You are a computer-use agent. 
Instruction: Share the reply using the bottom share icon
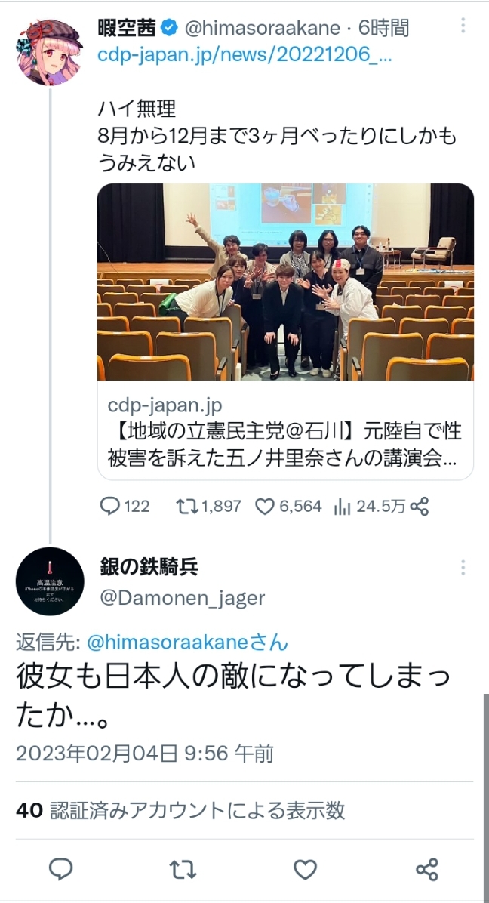pyautogui.click(x=427, y=870)
